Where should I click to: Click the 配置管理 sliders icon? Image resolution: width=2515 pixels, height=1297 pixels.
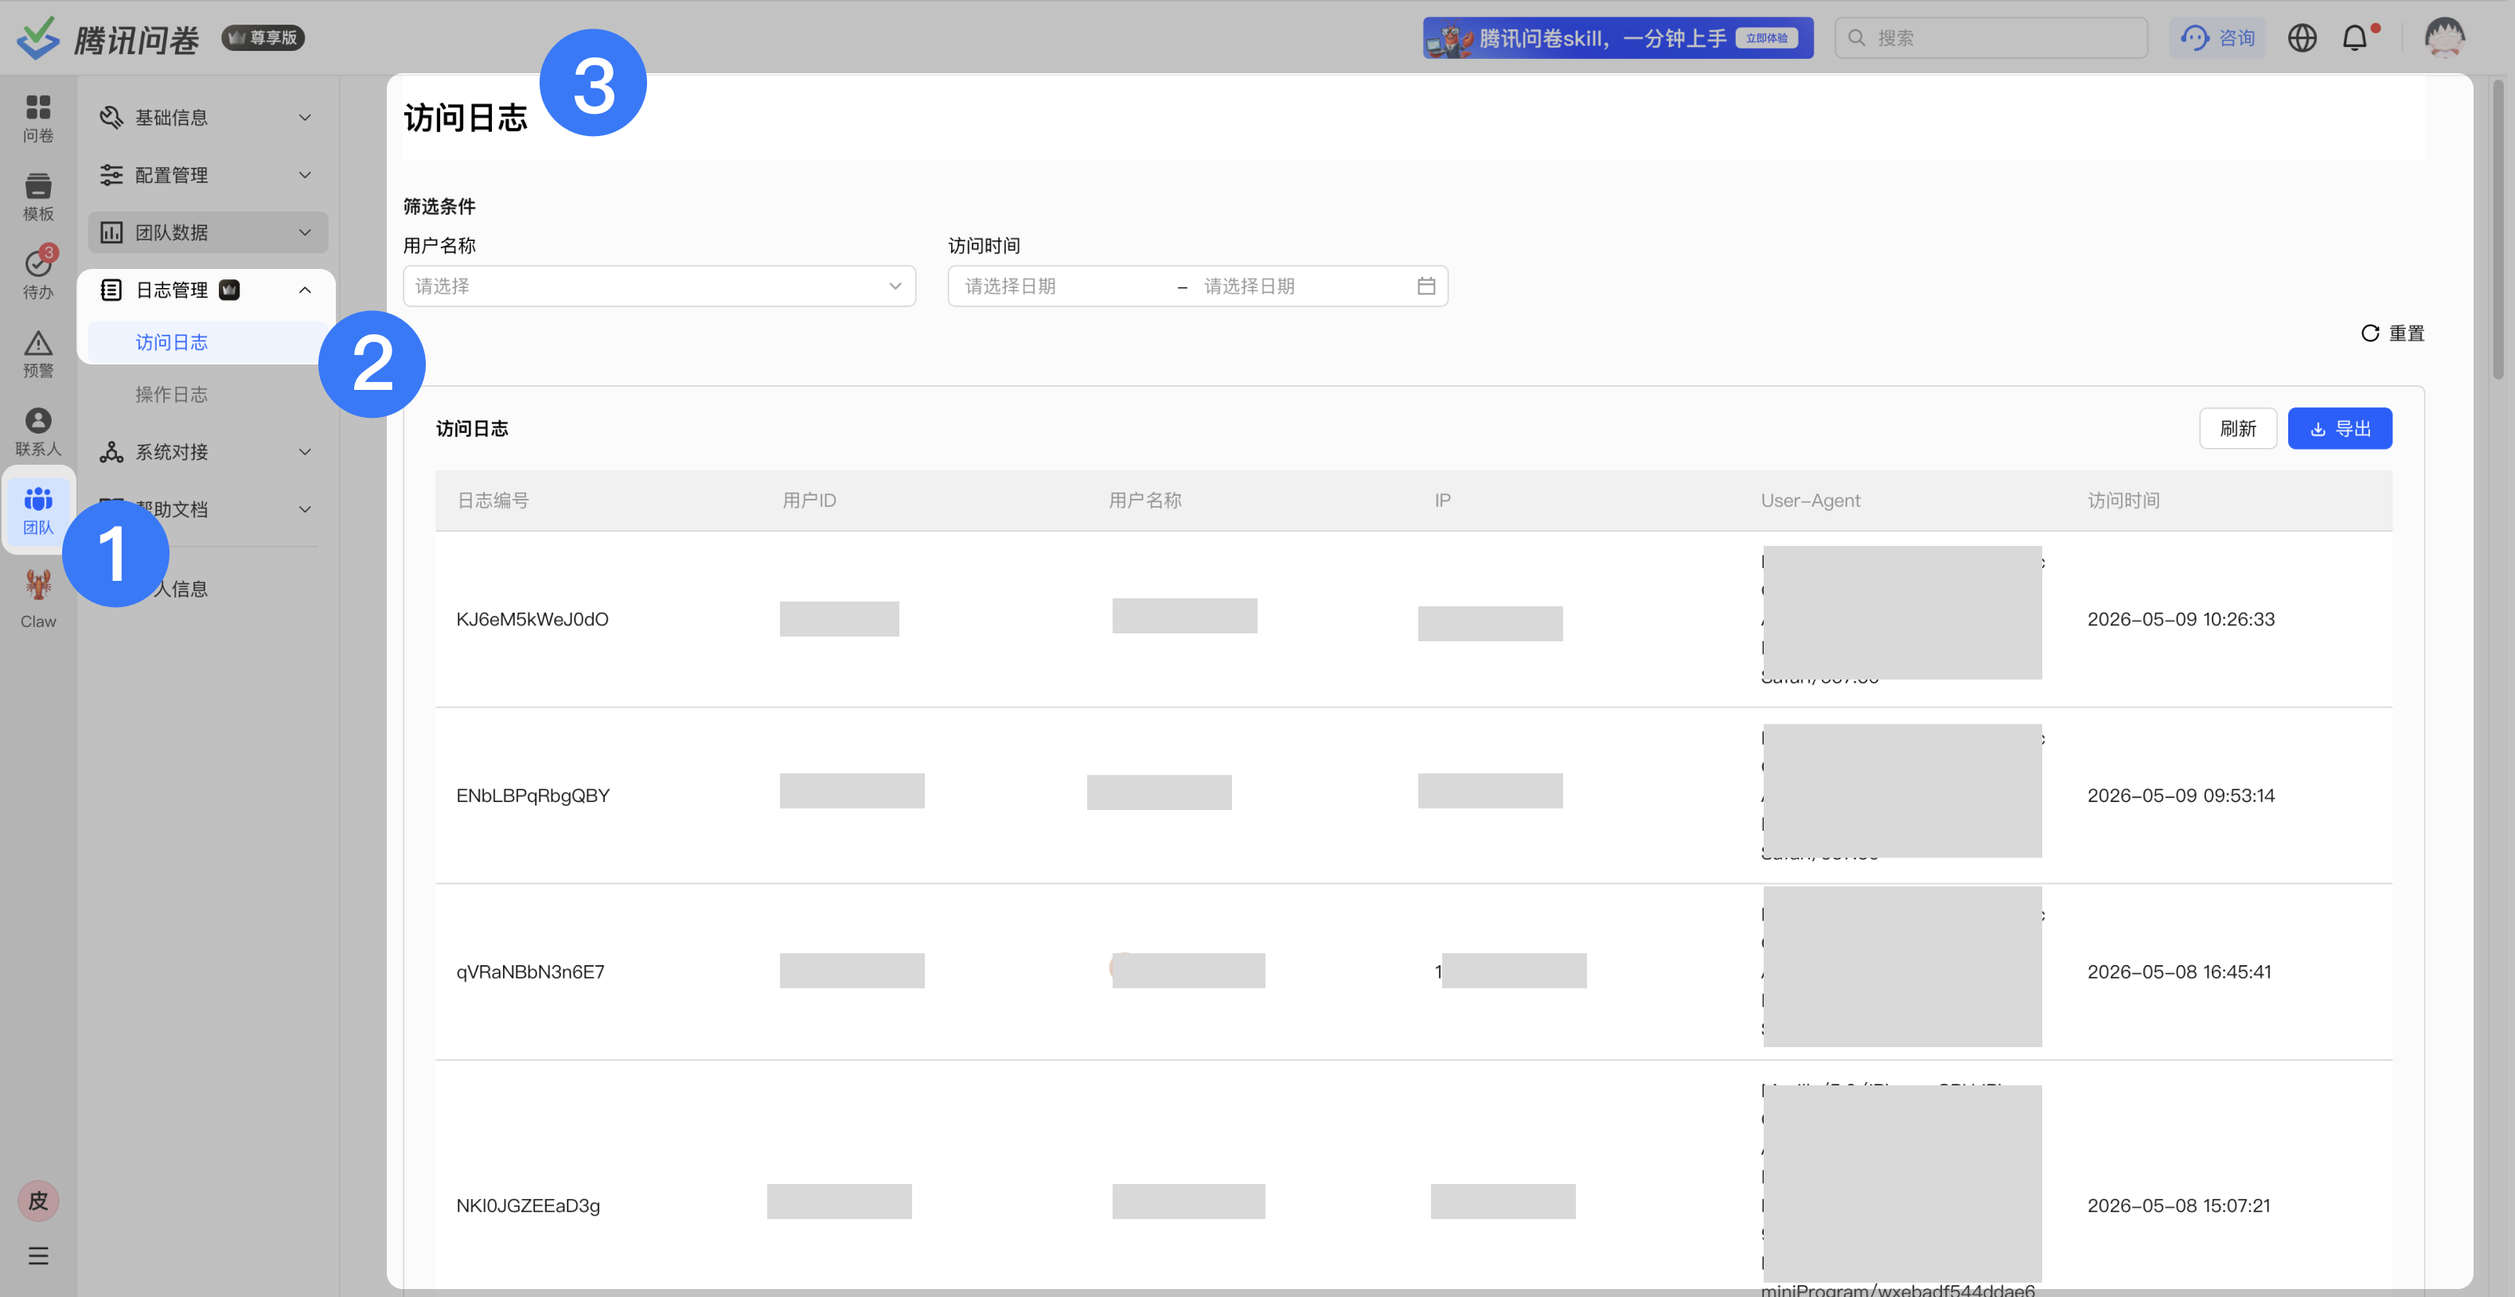point(111,175)
